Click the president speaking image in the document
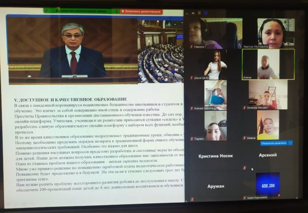The image size is (308, 213). (72, 49)
